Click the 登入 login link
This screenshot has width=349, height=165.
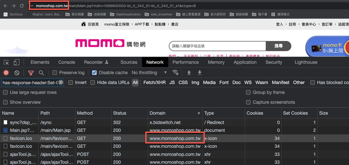[x=279, y=24]
